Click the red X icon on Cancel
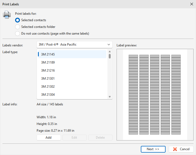The height and width of the screenshot is (155, 196). pos(175,149)
